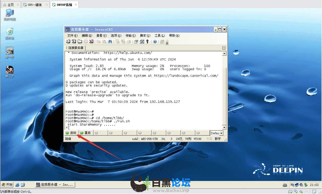
Task: Click status bar text 'ssh2: AES-256-CTR'
Action: [x=145, y=139]
